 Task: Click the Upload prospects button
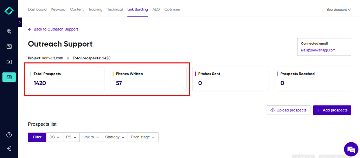(288, 110)
